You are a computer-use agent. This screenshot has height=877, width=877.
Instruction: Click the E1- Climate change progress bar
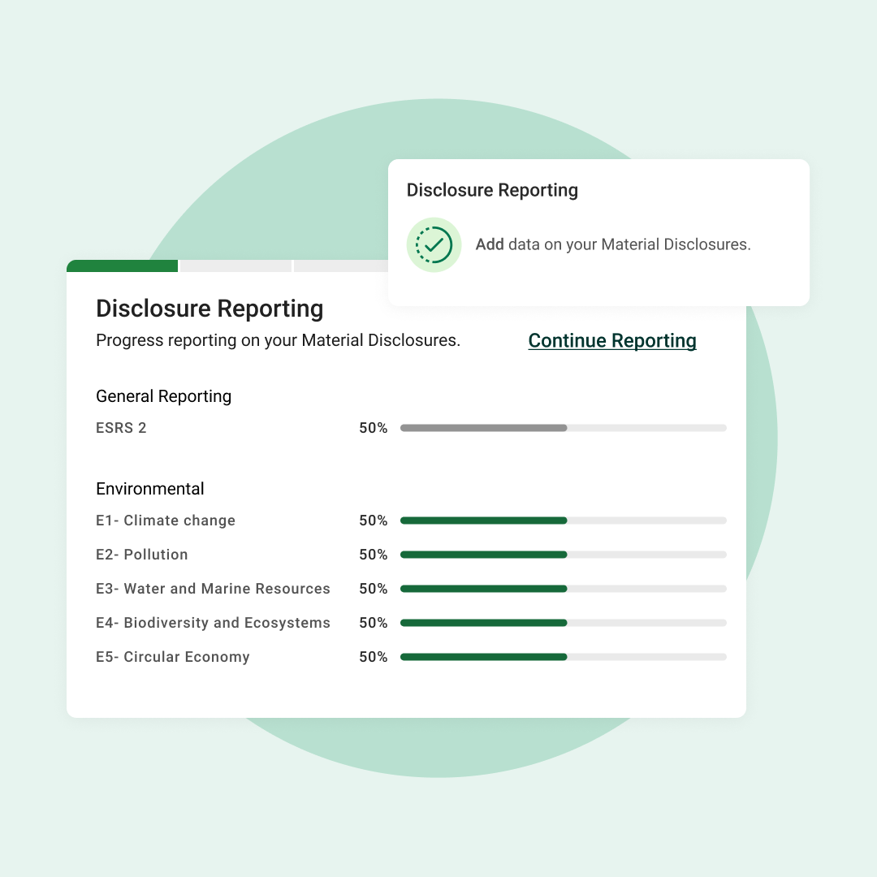click(563, 521)
